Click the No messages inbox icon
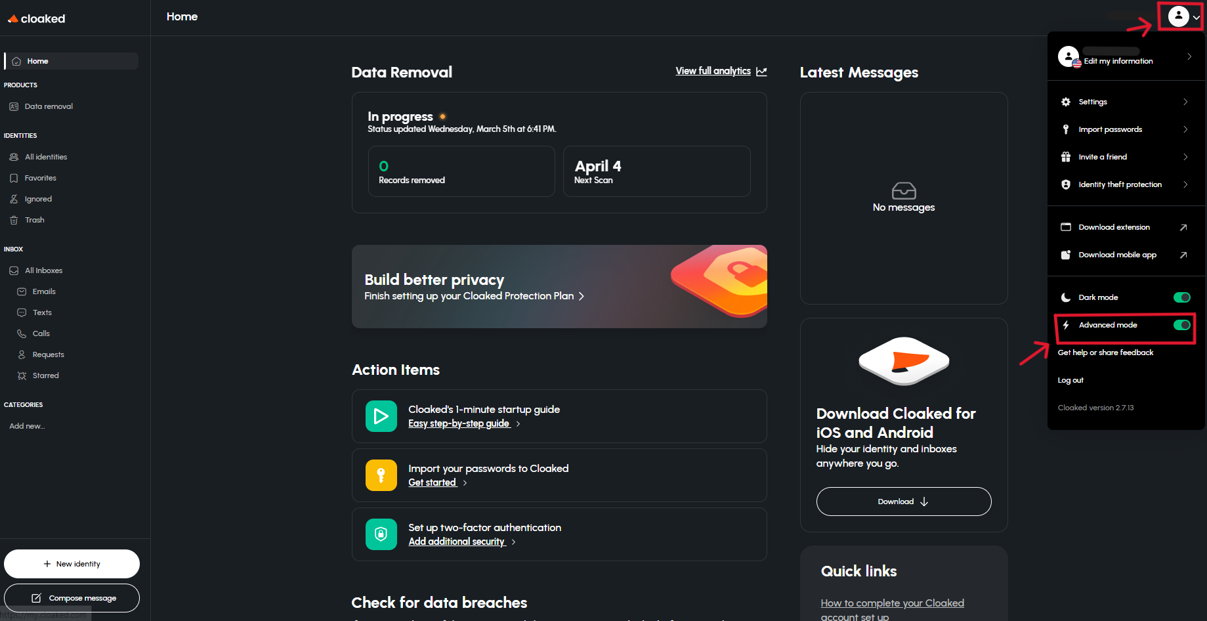The height and width of the screenshot is (621, 1207). coord(904,191)
